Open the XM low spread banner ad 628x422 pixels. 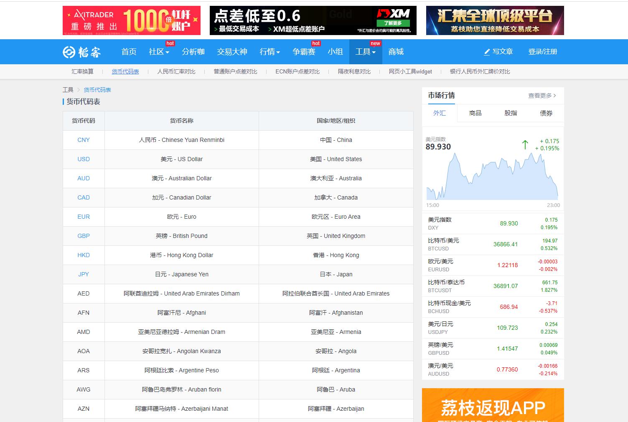(x=313, y=20)
